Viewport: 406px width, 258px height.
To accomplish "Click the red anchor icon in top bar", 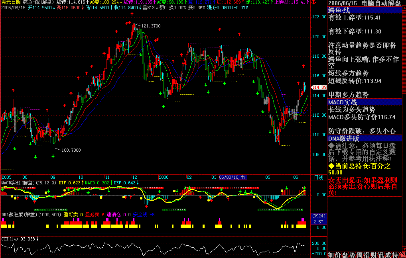I will coord(314,2).
